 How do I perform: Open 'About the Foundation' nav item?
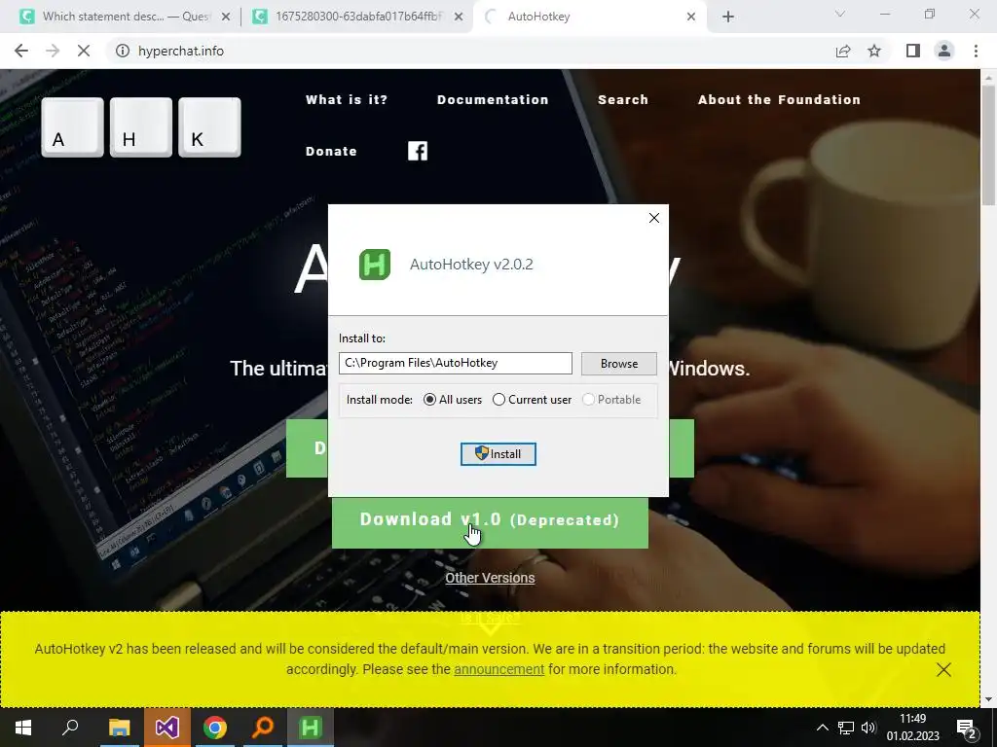pyautogui.click(x=780, y=100)
